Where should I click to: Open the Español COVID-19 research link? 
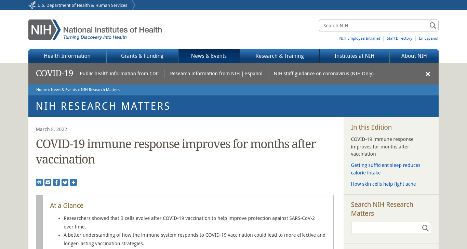254,74
